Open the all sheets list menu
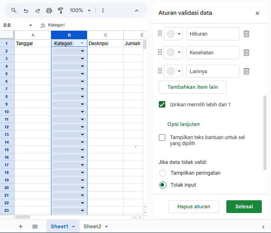Image resolution: width=271 pixels, height=233 pixels. [35, 227]
